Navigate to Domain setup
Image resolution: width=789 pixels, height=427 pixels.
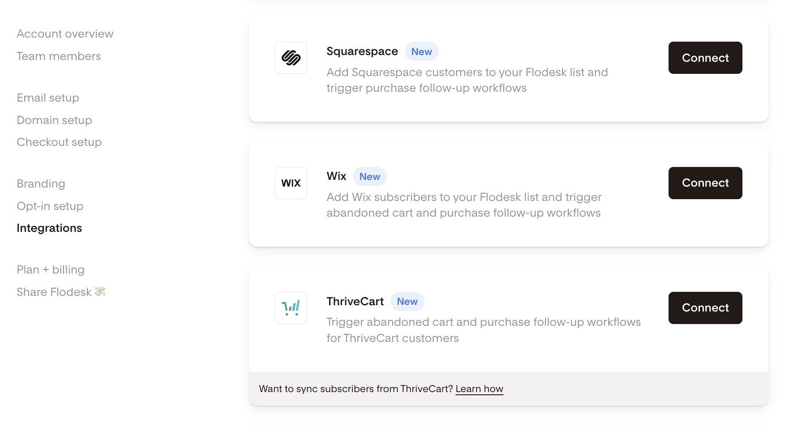click(x=54, y=120)
